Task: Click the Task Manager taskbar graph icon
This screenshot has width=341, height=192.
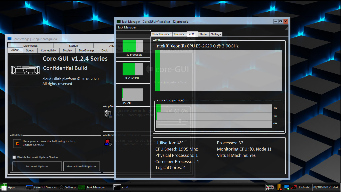Action: click(x=82, y=187)
